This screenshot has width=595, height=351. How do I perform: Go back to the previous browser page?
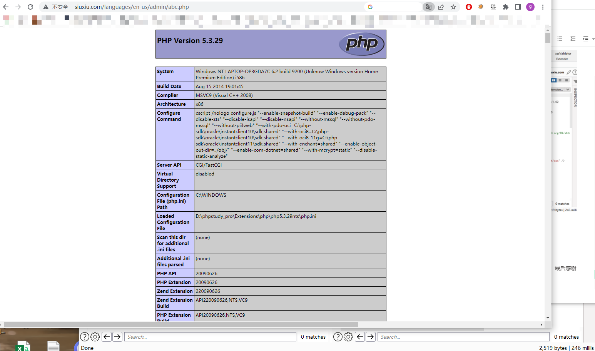(x=6, y=7)
